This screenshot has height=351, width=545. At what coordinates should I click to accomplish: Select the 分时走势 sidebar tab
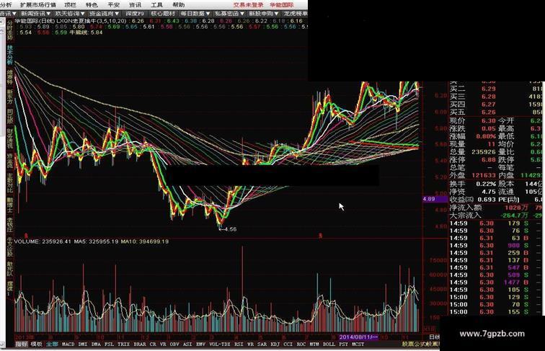point(10,30)
